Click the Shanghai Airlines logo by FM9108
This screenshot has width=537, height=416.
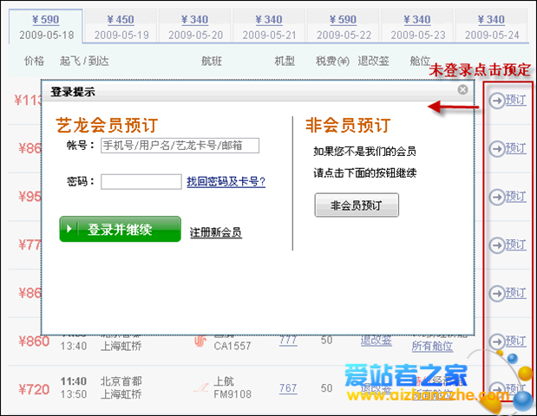click(x=200, y=388)
